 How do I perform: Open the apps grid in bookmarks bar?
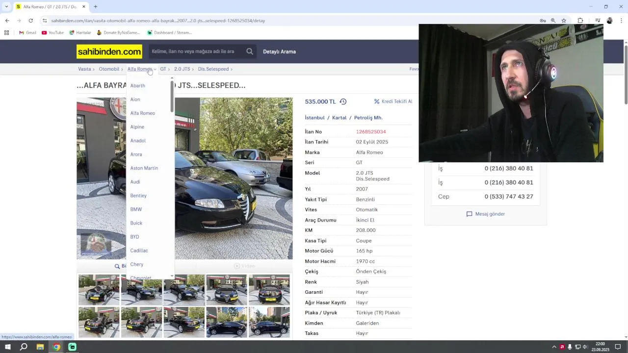pos(6,33)
